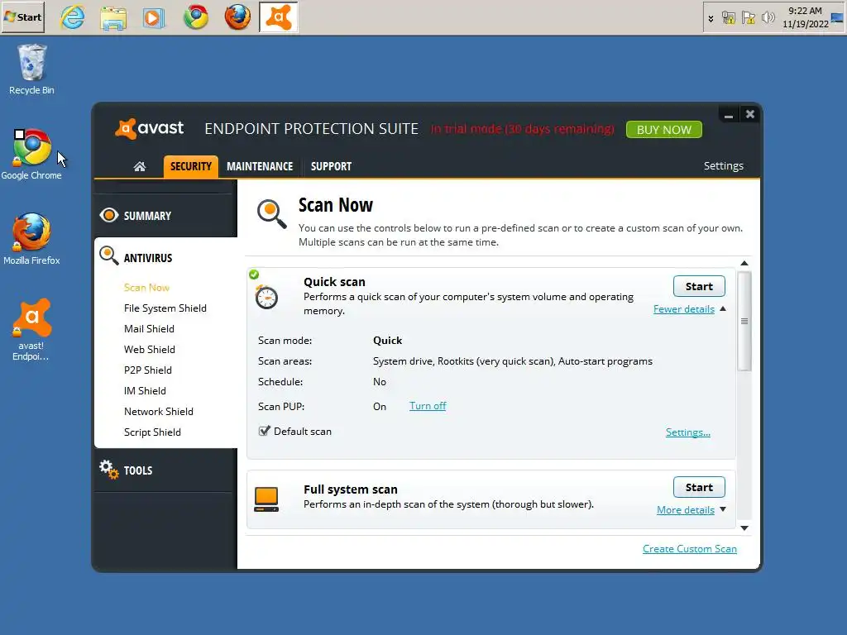This screenshot has width=847, height=635.
Task: Collapse Quick scan with Fewer details
Action: 684,309
